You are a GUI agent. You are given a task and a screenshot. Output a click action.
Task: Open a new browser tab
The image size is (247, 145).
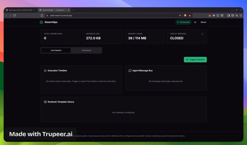coord(74,10)
